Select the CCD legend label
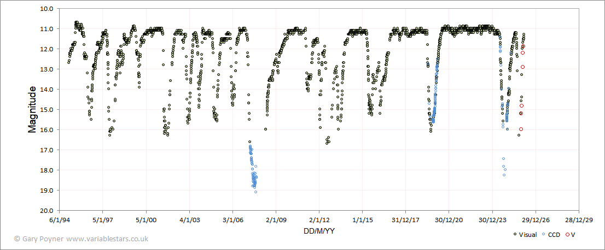The image size is (605, 250). click(553, 234)
